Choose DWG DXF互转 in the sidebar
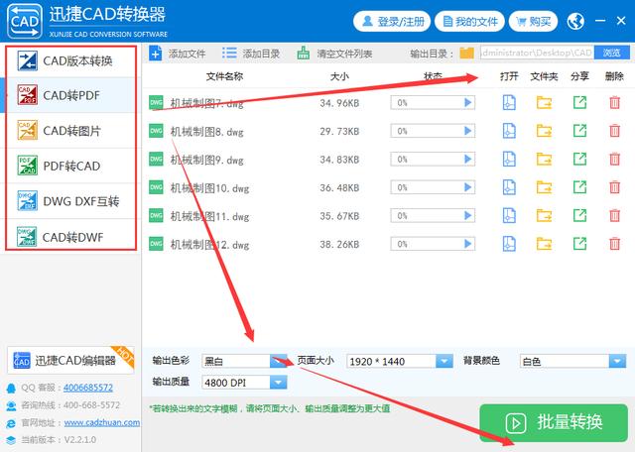The width and height of the screenshot is (635, 452). click(70, 201)
